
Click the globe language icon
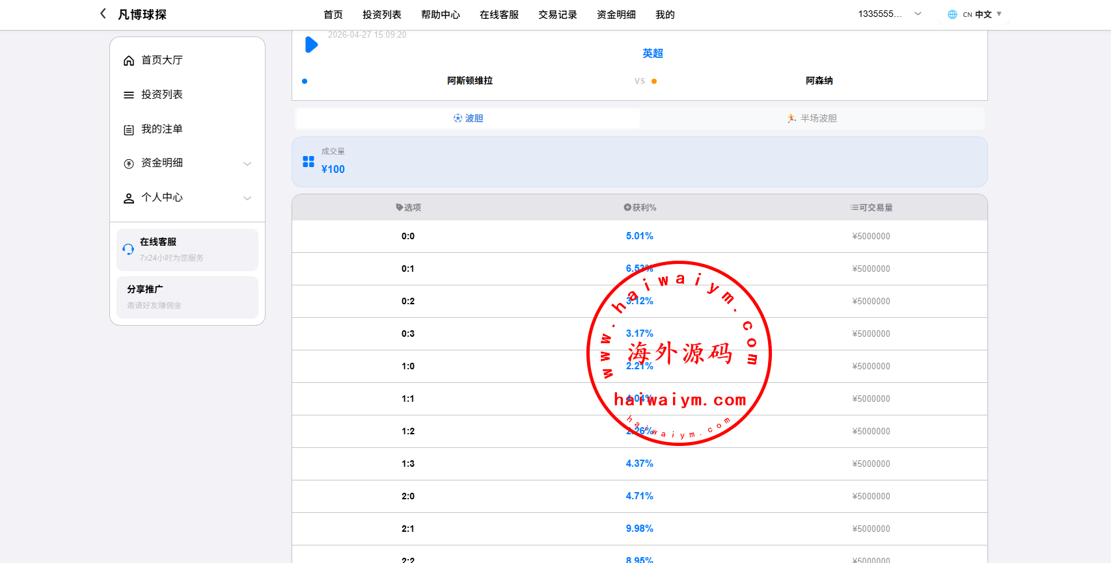(x=952, y=14)
